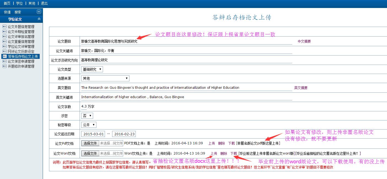The height and width of the screenshot is (179, 387).
Task: Click 选择文件 button for PDF document
Action: (x=90, y=143)
